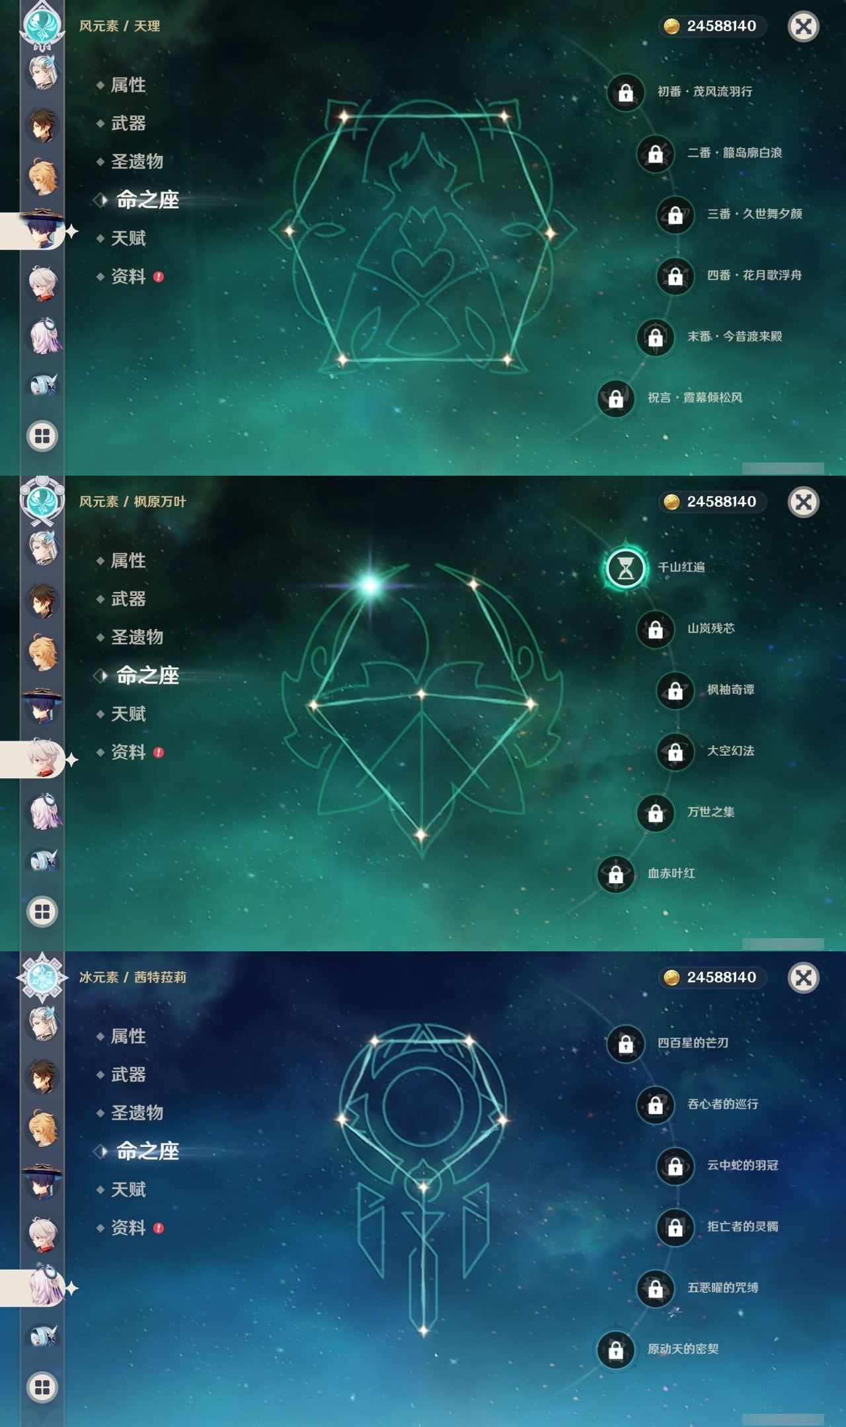
Task: Activate the 千山红遍 hourglass constellation node
Action: click(x=625, y=567)
